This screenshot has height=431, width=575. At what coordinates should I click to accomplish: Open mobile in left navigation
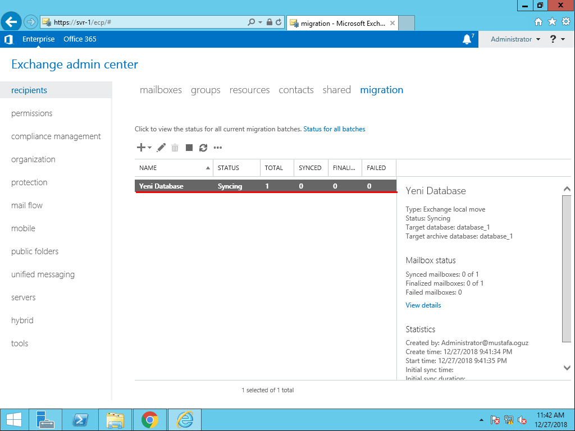[x=23, y=228]
